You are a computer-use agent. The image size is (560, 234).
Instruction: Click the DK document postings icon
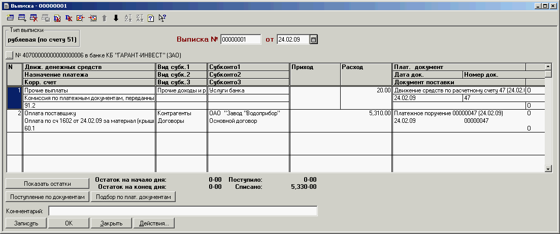click(57, 18)
